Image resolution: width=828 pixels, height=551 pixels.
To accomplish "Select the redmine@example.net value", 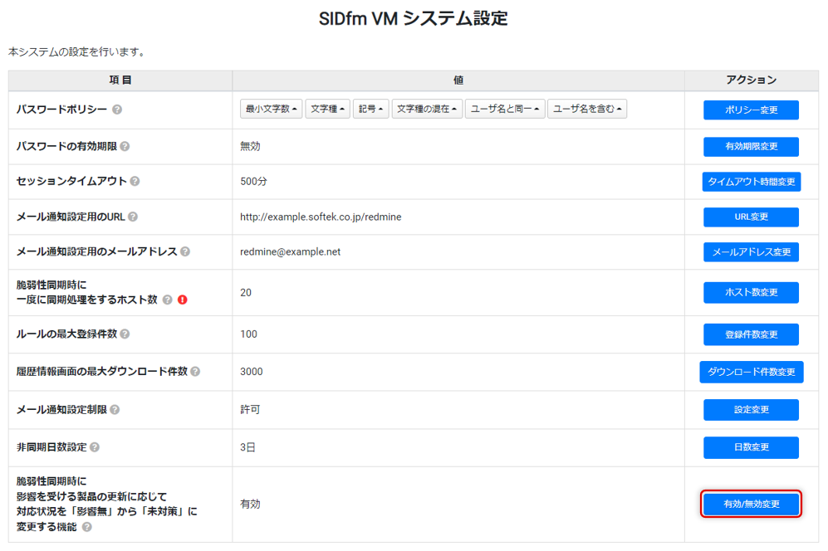I will [x=290, y=251].
